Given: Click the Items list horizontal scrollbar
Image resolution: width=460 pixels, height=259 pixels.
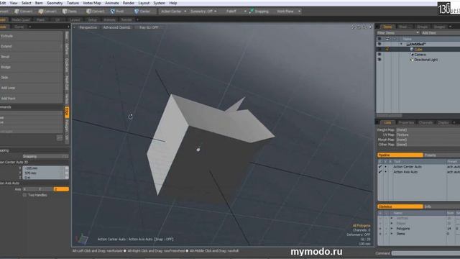Looking at the screenshot, I should tap(390, 115).
